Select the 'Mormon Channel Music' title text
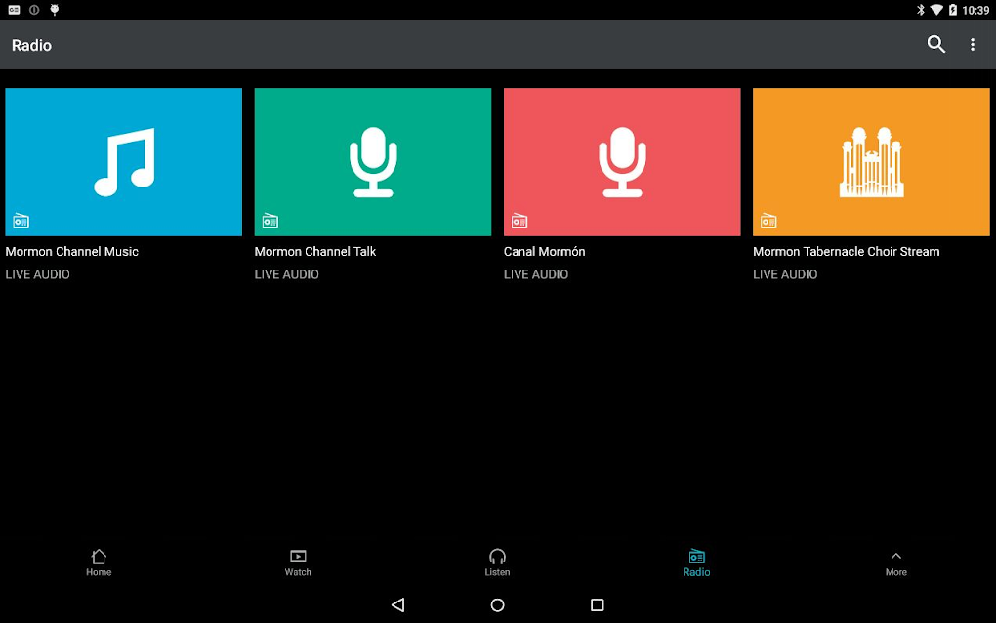 (x=72, y=252)
